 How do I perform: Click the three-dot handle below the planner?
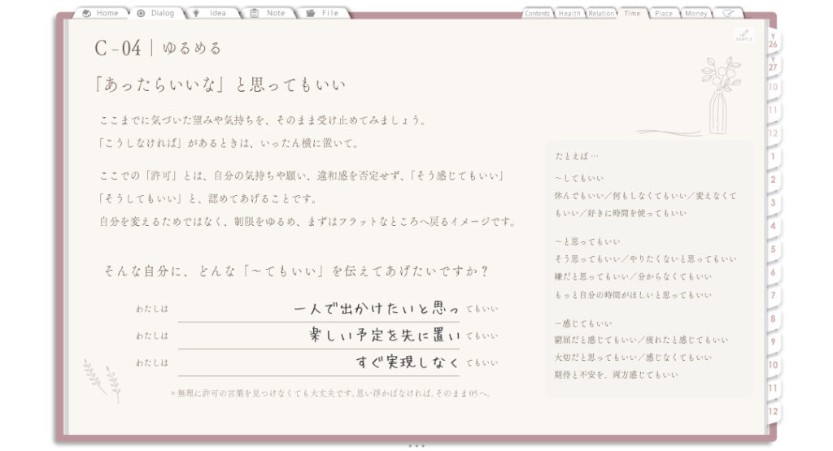pyautogui.click(x=416, y=445)
